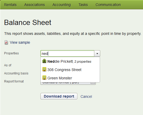
Task: Expand the Properties dropdown arrow
Action: pyautogui.click(x=97, y=54)
